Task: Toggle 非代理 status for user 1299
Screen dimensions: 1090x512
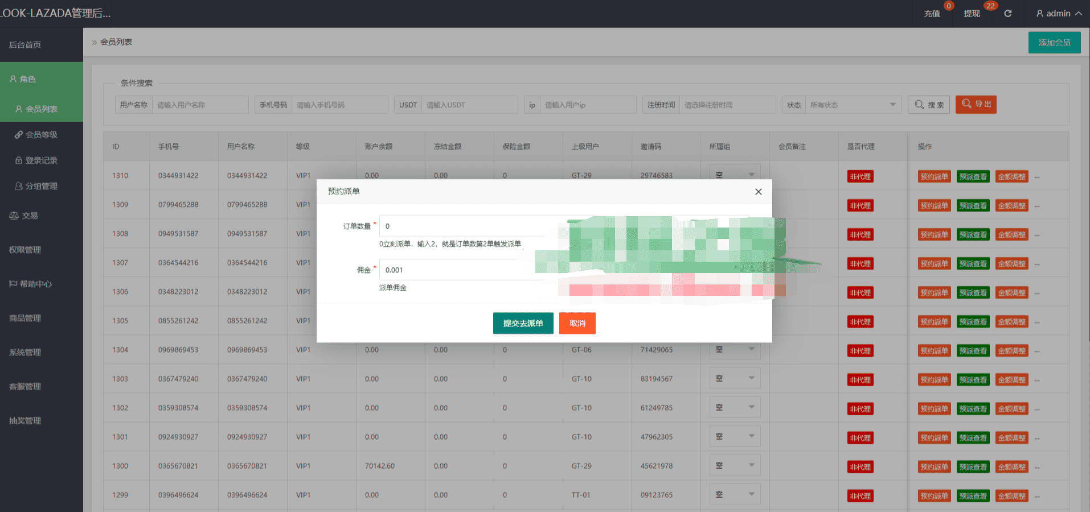Action: point(860,496)
